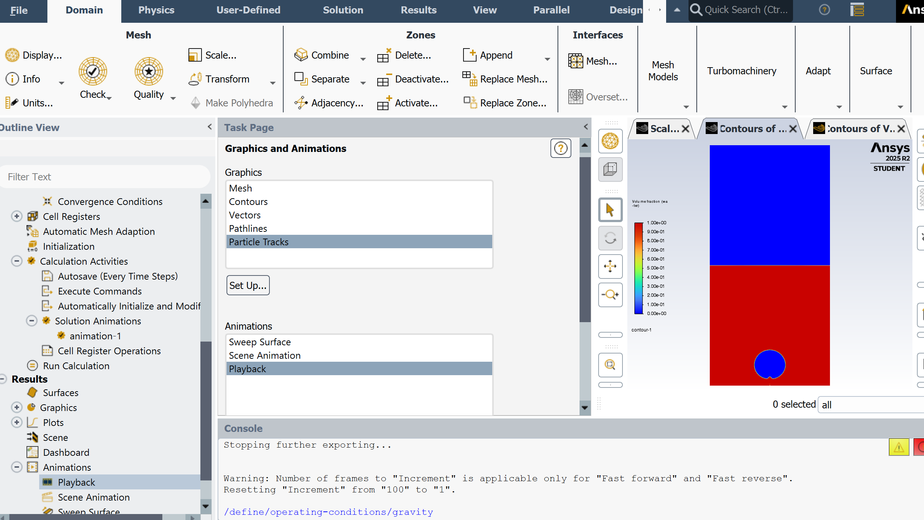
Task: Click the Set Up... button
Action: click(x=248, y=286)
